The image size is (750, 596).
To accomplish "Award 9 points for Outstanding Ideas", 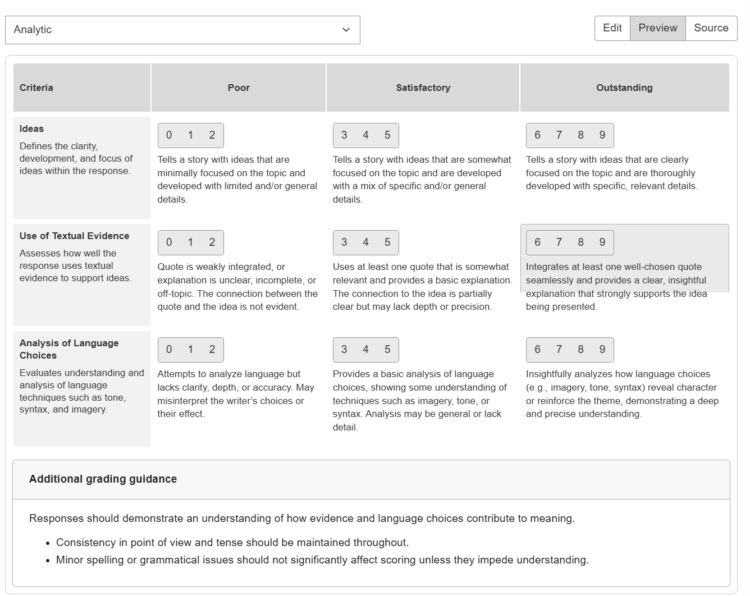I will 602,135.
